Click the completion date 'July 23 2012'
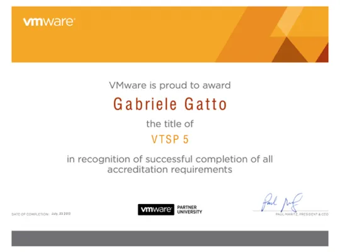 click(x=61, y=214)
